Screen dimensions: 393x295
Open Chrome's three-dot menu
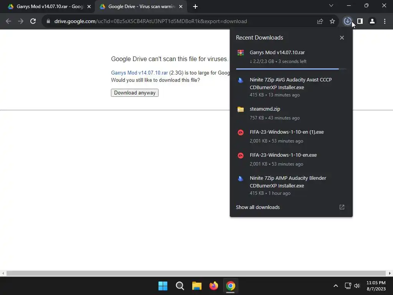click(x=385, y=22)
